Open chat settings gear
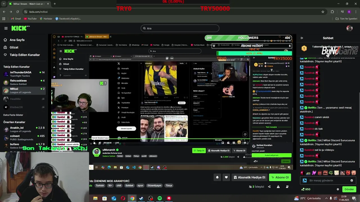 [338, 189]
